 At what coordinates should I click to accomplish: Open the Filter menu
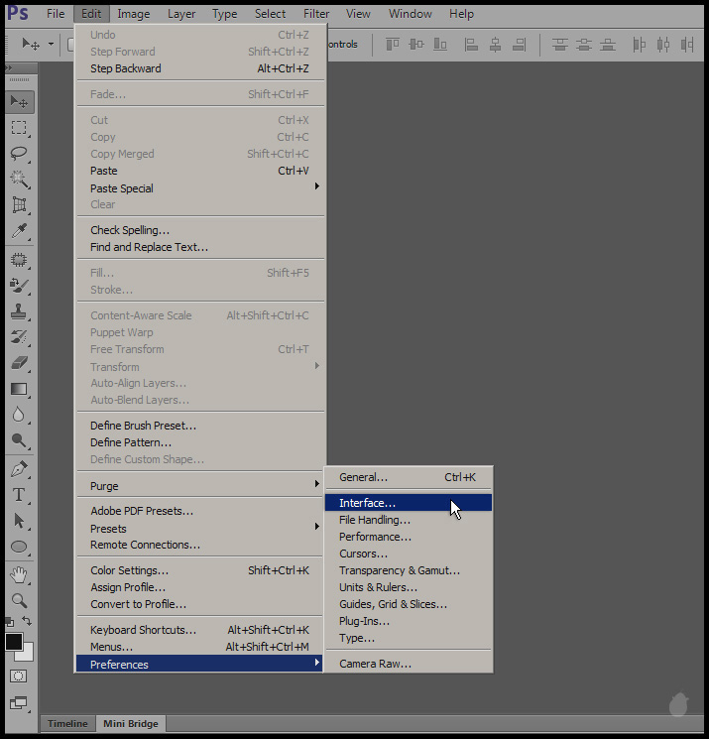tap(316, 14)
